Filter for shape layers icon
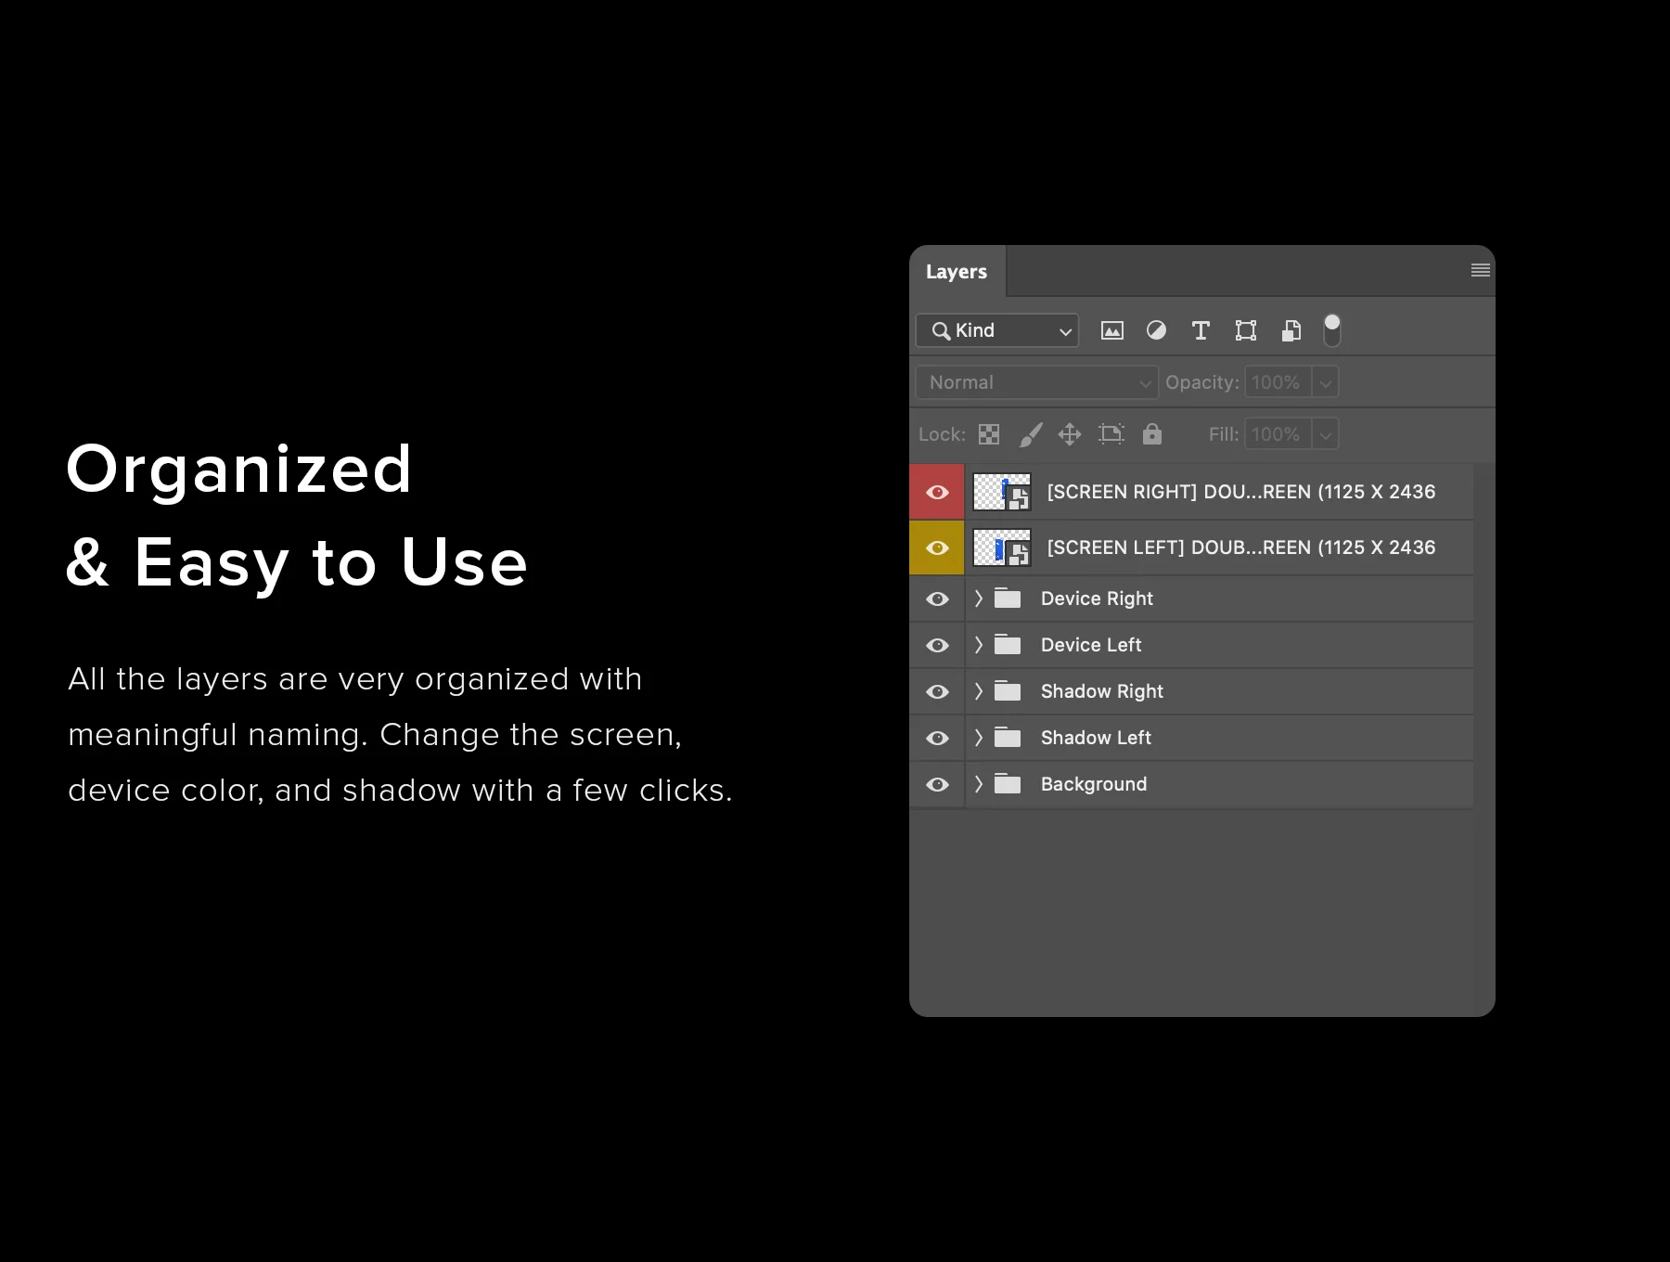The width and height of the screenshot is (1670, 1262). click(1246, 330)
